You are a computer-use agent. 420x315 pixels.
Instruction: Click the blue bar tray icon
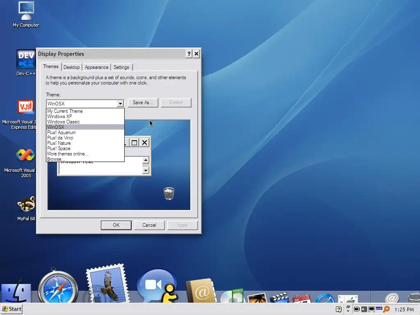click(x=379, y=308)
